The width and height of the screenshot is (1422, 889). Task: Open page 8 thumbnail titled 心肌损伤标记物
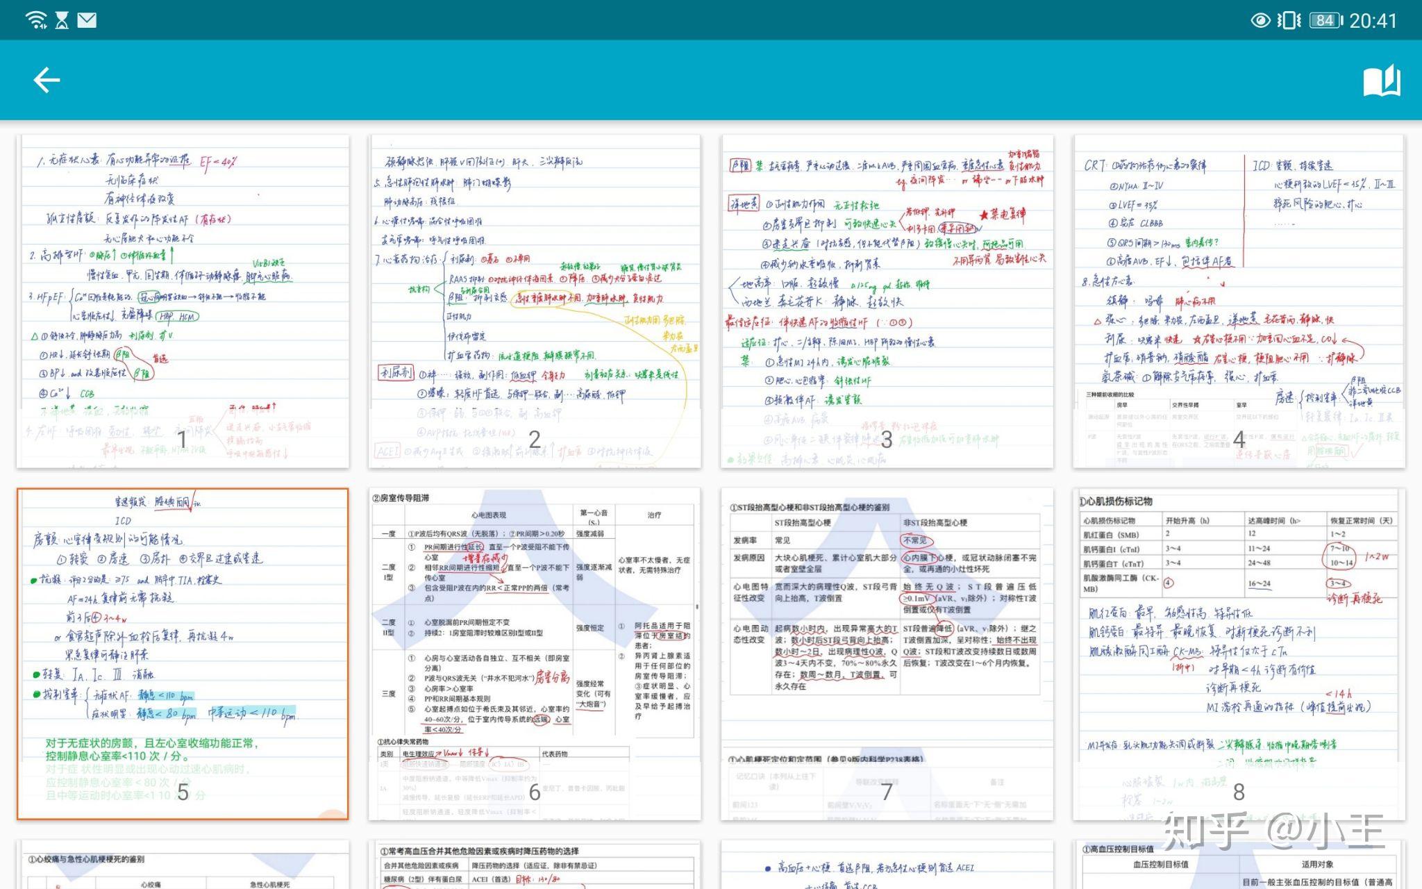pyautogui.click(x=1239, y=654)
